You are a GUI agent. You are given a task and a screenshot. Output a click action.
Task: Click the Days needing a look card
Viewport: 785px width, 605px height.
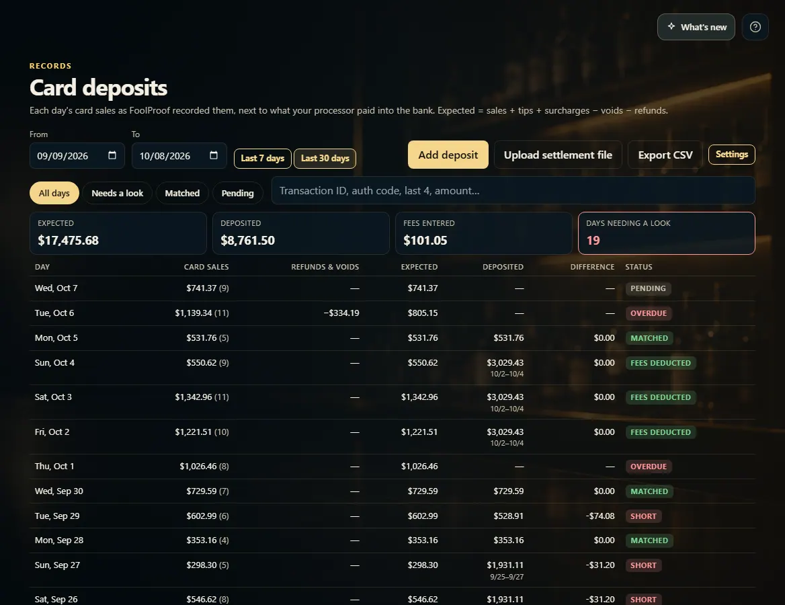(666, 233)
